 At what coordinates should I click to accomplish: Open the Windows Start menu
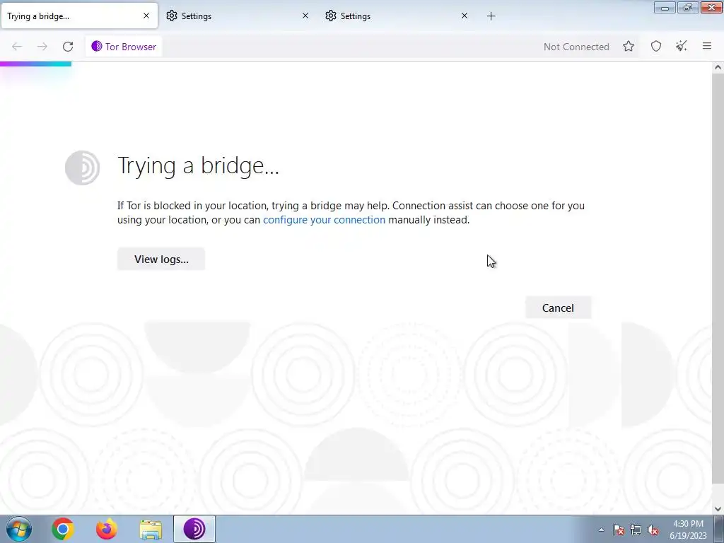(x=19, y=529)
